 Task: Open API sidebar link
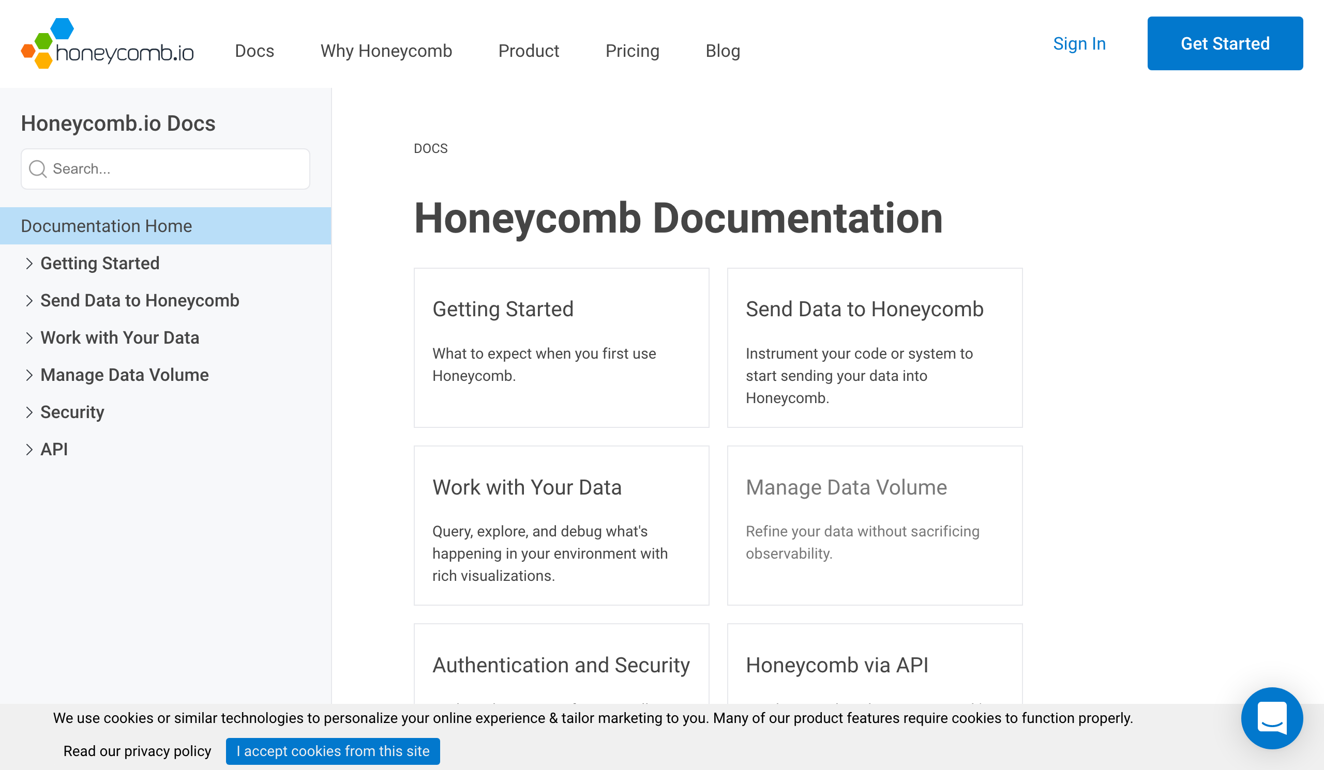(x=54, y=450)
